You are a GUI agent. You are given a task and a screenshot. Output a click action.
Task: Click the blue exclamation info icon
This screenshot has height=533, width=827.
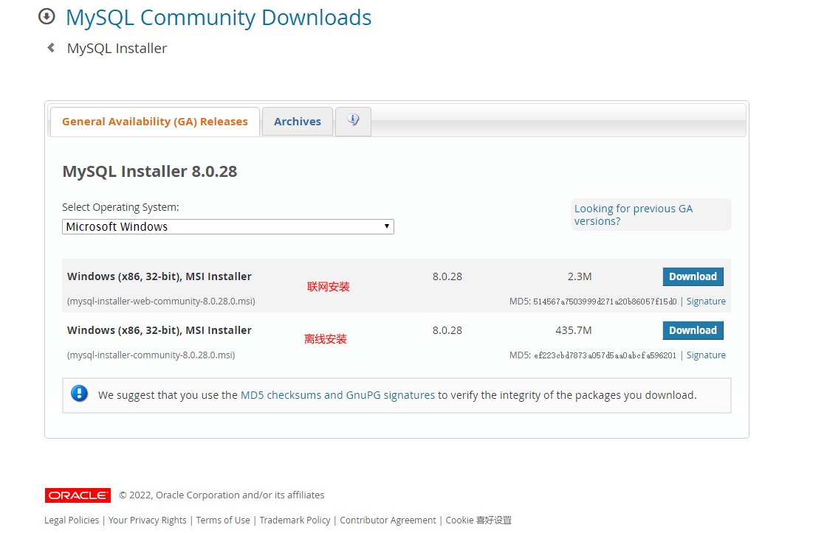79,394
